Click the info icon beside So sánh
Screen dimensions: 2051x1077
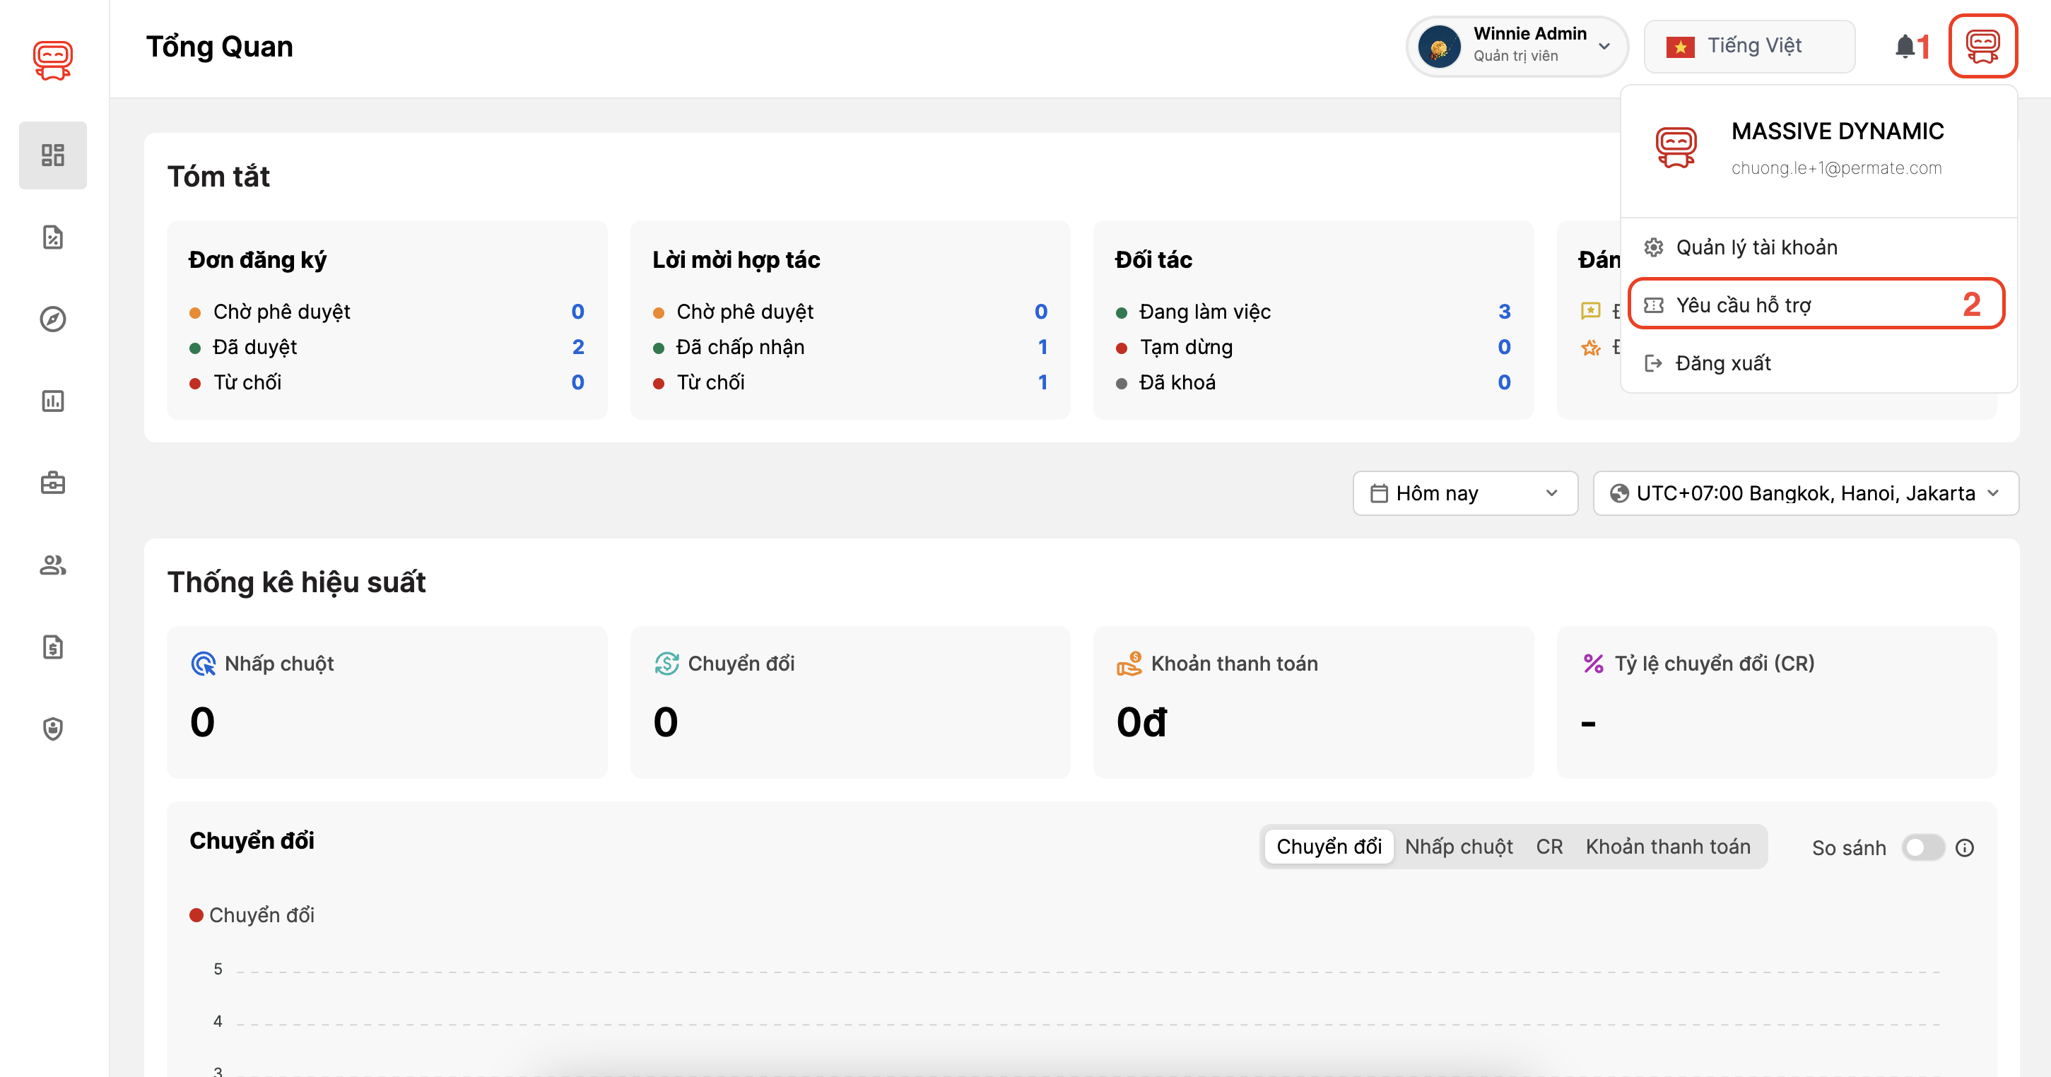pyautogui.click(x=1965, y=848)
